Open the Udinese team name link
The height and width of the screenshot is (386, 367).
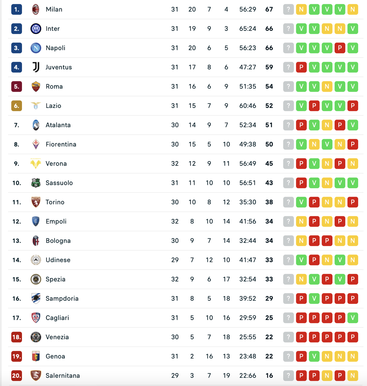coord(58,260)
